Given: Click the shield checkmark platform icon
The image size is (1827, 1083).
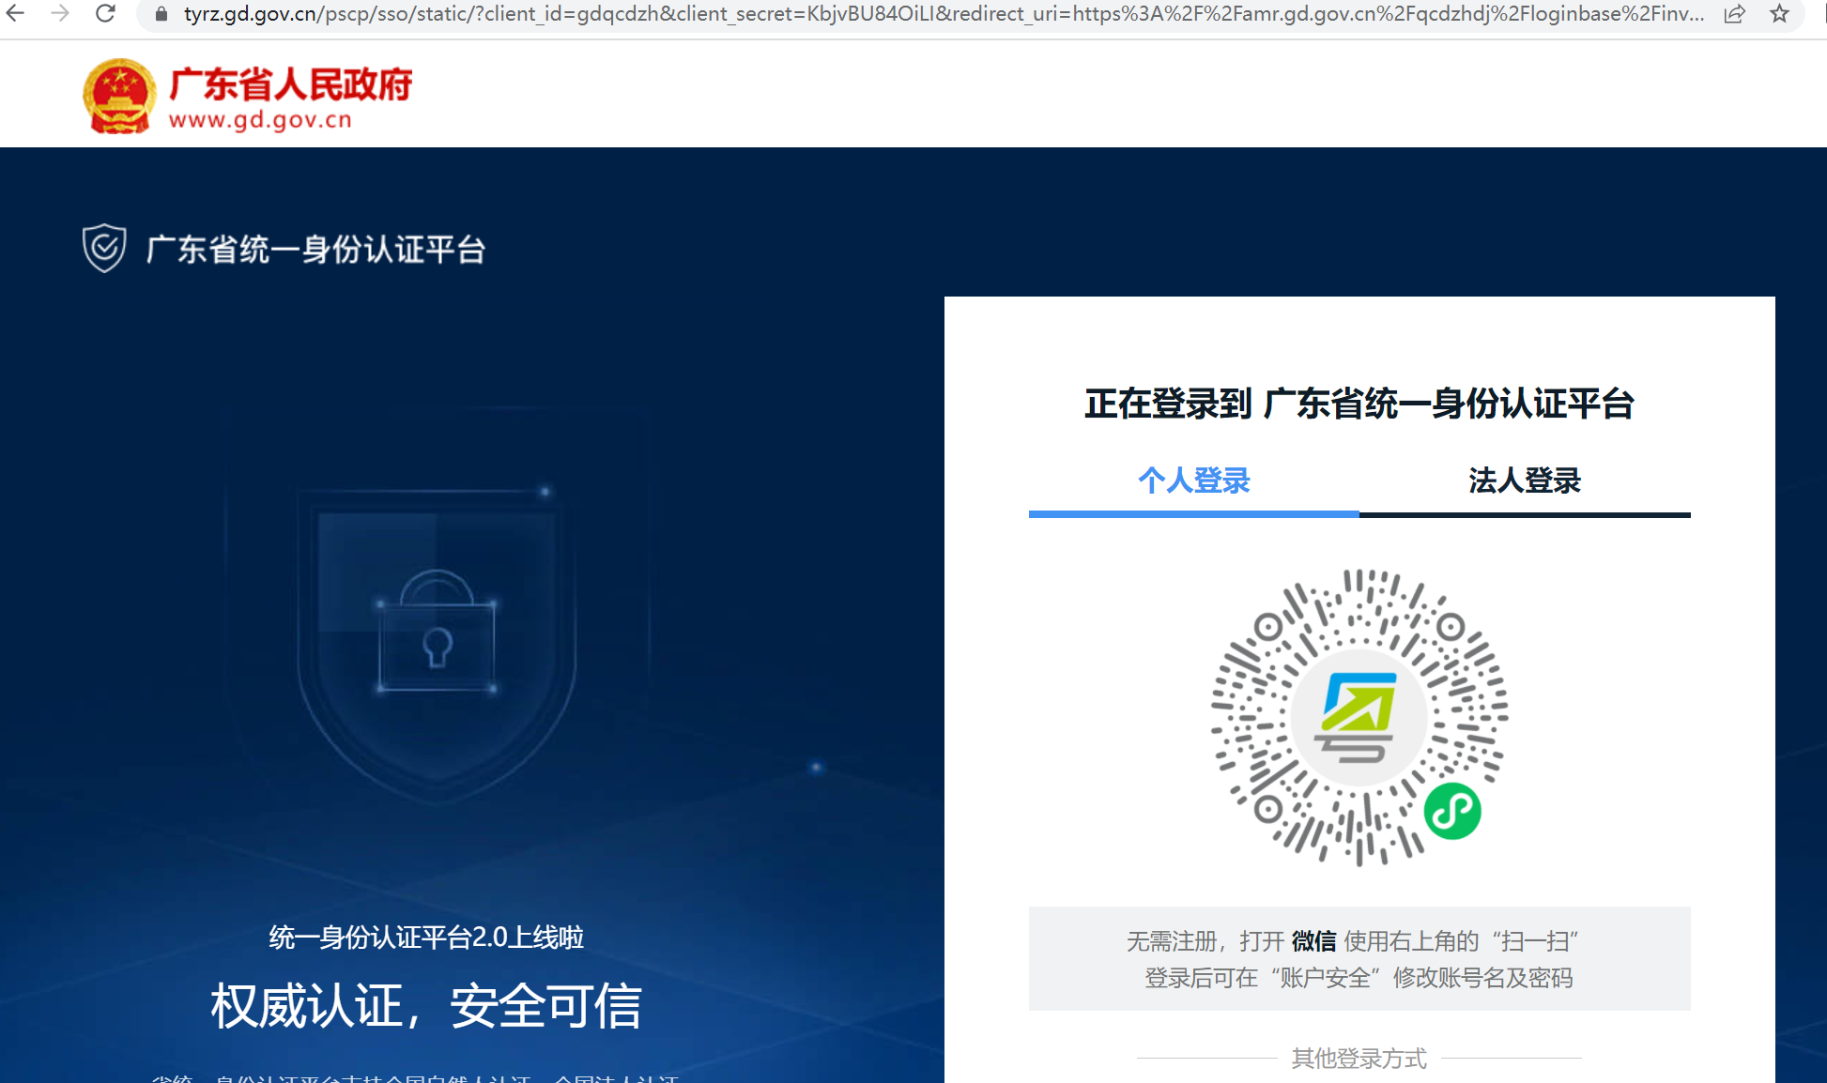Looking at the screenshot, I should point(104,248).
